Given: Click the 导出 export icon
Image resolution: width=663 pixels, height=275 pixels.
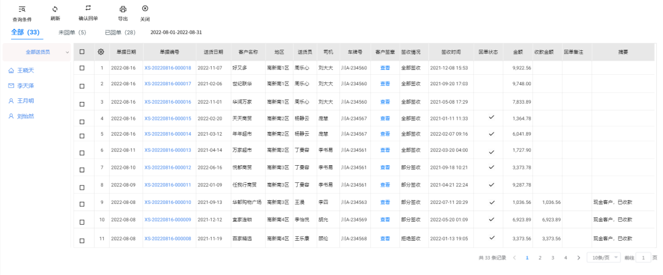Looking at the screenshot, I should [x=123, y=9].
